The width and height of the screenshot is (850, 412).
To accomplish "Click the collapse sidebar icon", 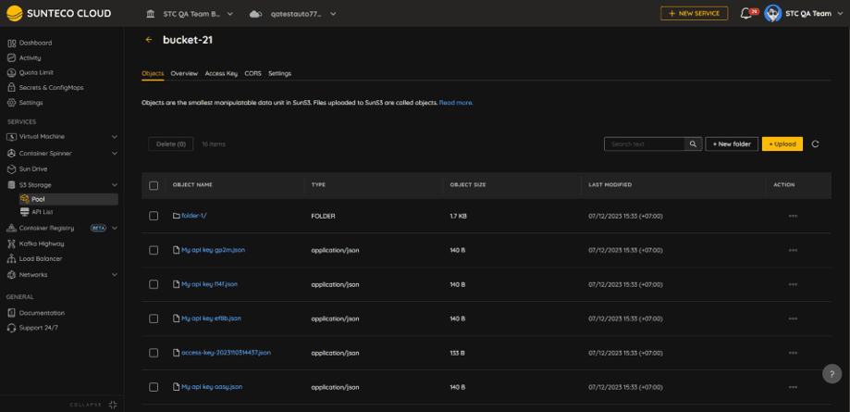I will click(x=113, y=405).
